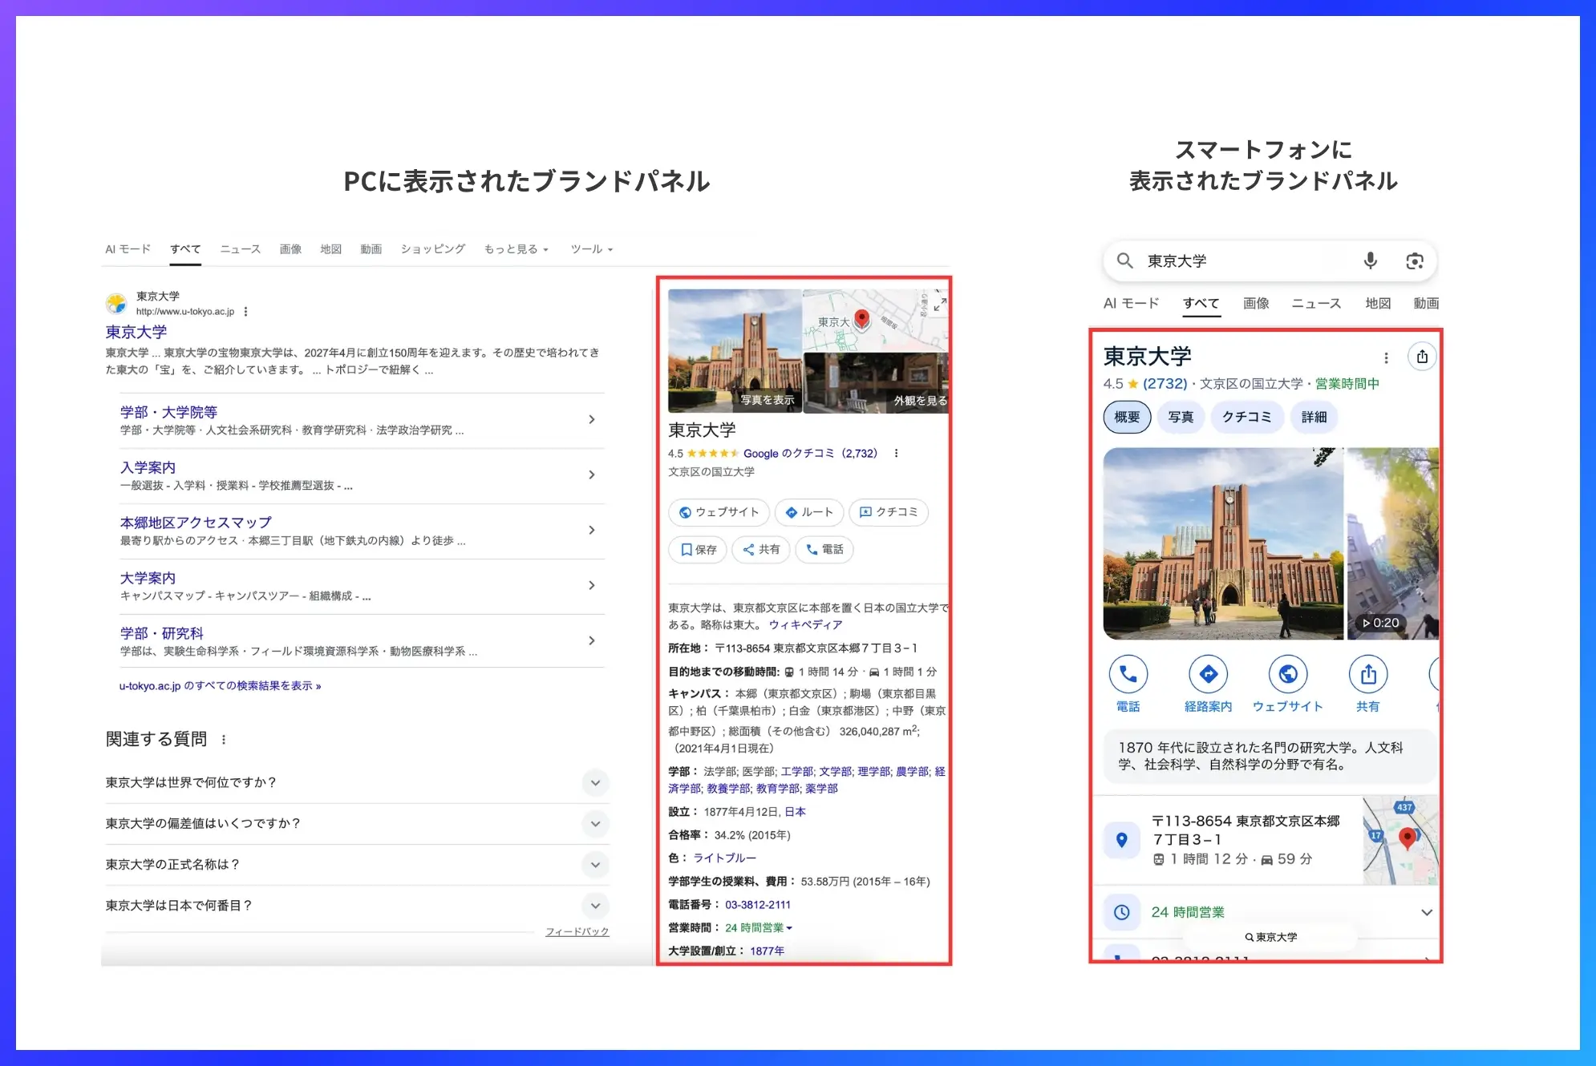Open Google Lens via the camera icon
The height and width of the screenshot is (1066, 1596).
click(1415, 260)
